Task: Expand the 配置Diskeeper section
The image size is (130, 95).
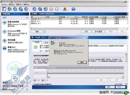Action: point(27,90)
